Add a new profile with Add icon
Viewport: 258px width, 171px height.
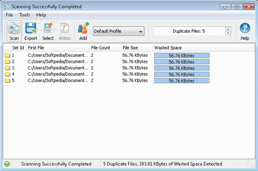click(83, 31)
